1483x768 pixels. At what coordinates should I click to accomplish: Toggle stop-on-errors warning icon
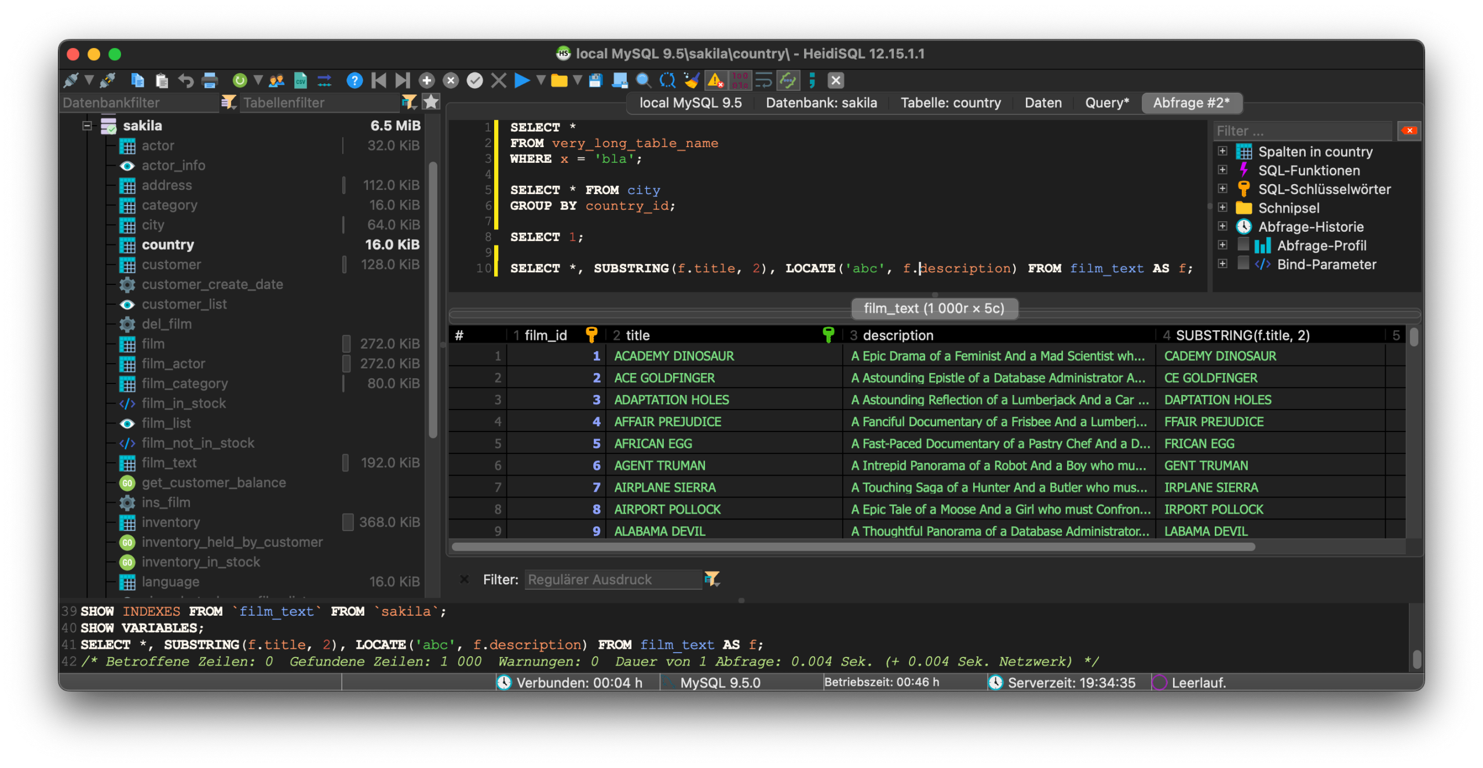715,80
